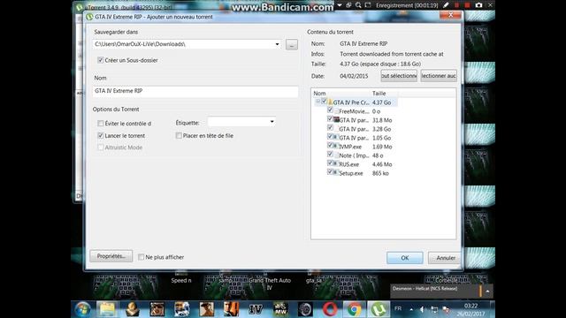Click the volume speaker tray icon
This screenshot has height=318, width=566.
pos(422,309)
